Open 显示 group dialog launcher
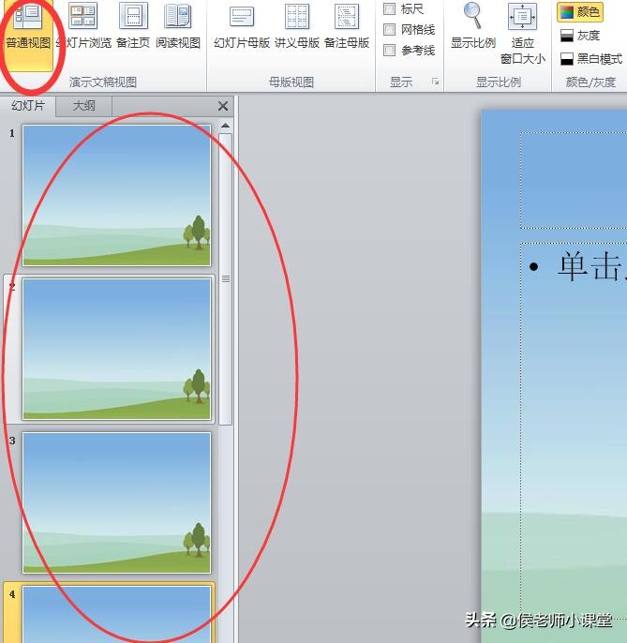 pos(435,82)
